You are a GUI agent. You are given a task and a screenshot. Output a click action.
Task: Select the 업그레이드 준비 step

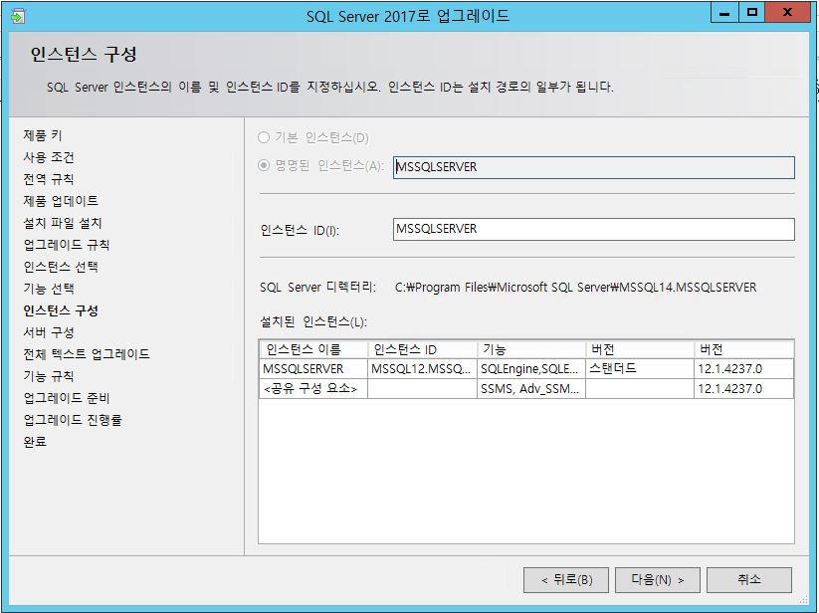pos(67,398)
